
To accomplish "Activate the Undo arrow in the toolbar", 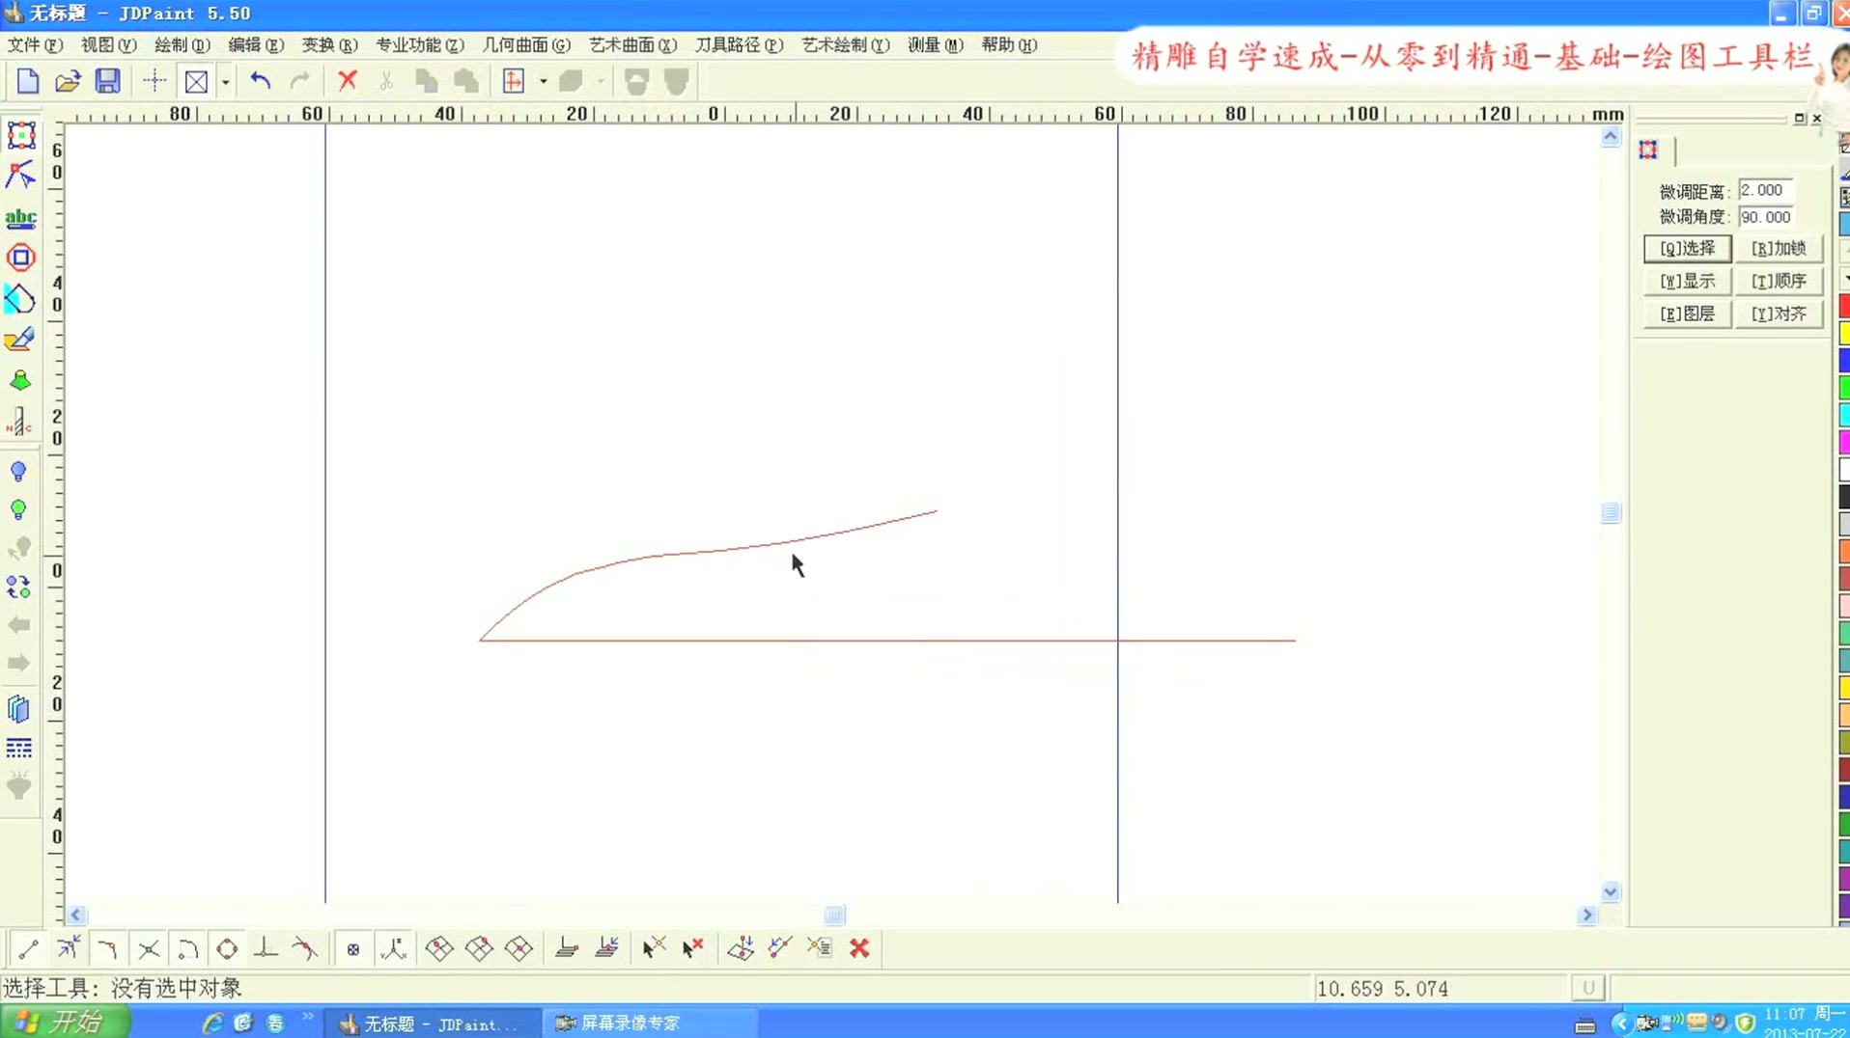I will pos(259,81).
